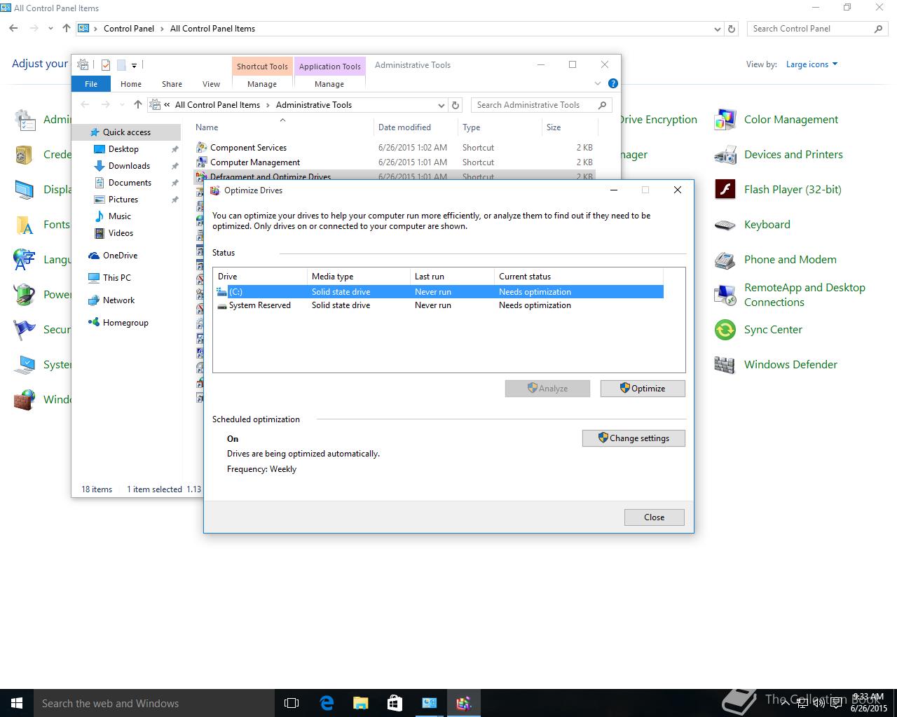Viewport: 897px width, 717px height.
Task: Open the View by Large icons dropdown
Action: click(812, 64)
